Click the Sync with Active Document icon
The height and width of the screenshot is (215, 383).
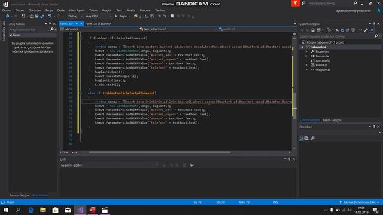pyautogui.click(x=337, y=30)
